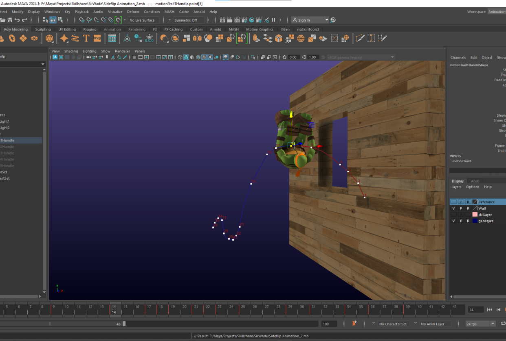Pause Viewport 2.0 with pause icon
This screenshot has height=341, width=506.
tap(273, 20)
